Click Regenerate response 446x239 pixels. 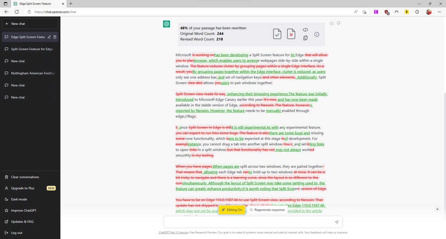coord(267,210)
